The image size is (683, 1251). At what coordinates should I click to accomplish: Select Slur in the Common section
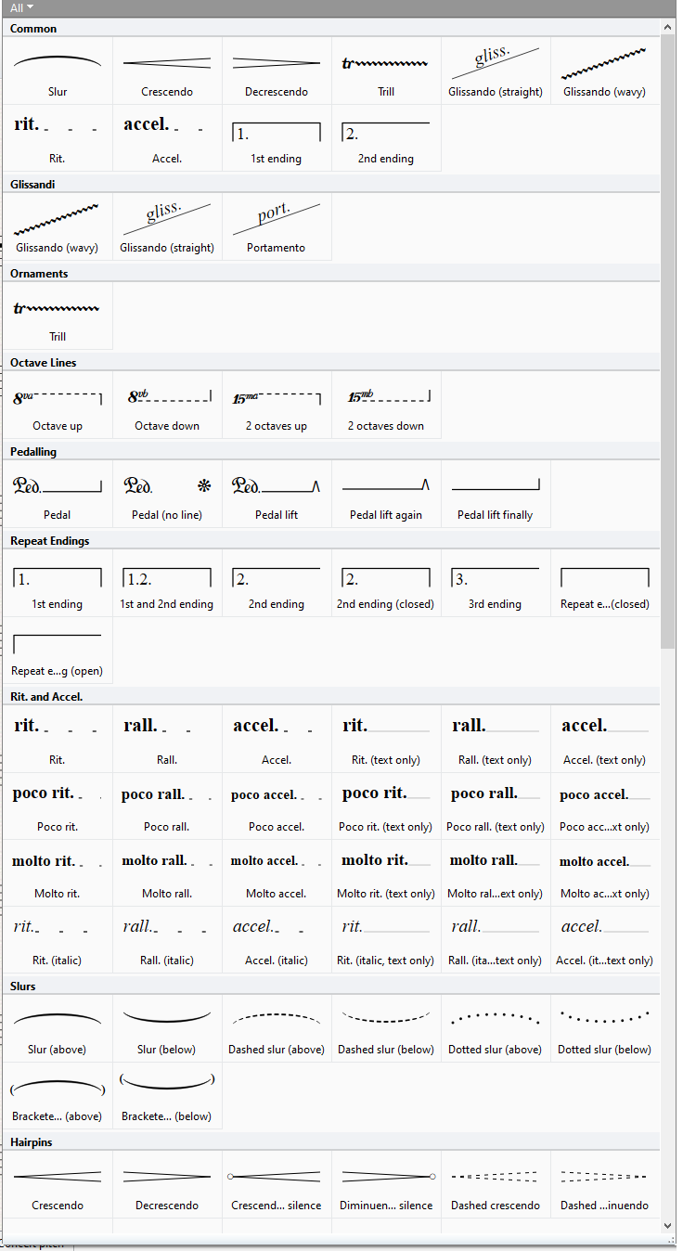(58, 71)
